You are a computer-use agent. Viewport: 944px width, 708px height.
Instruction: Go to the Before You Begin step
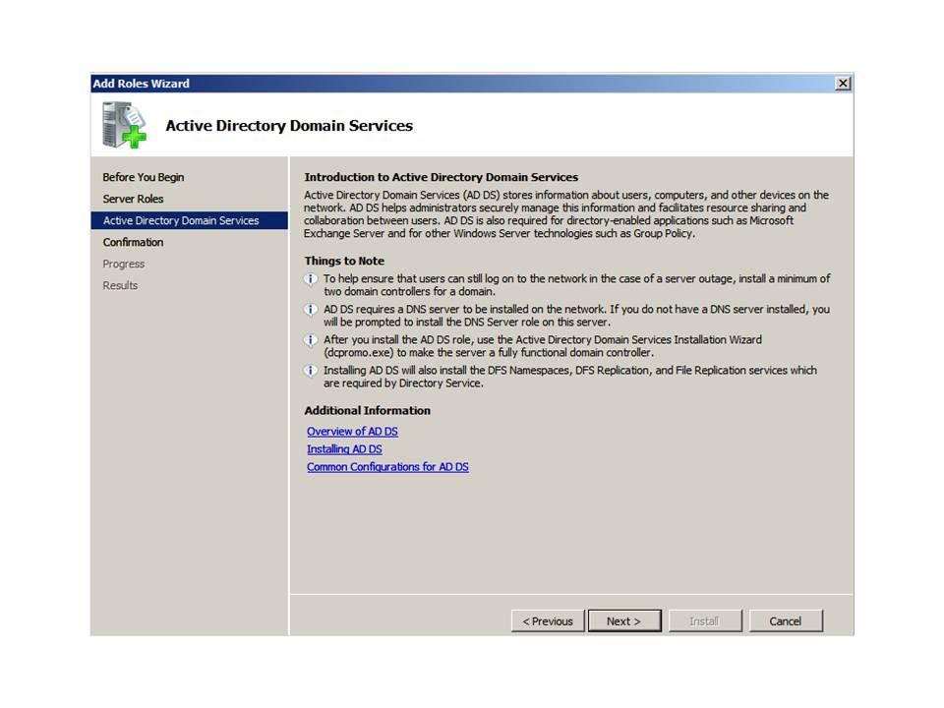144,177
